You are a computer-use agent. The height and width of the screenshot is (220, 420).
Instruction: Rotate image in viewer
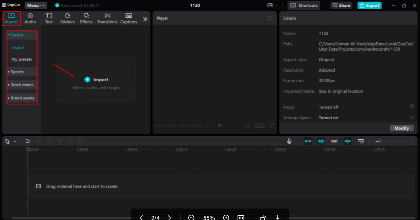pos(263,218)
